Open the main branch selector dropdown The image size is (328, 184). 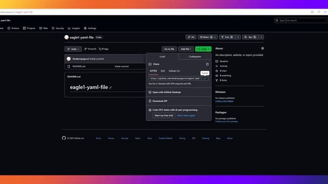73,49
